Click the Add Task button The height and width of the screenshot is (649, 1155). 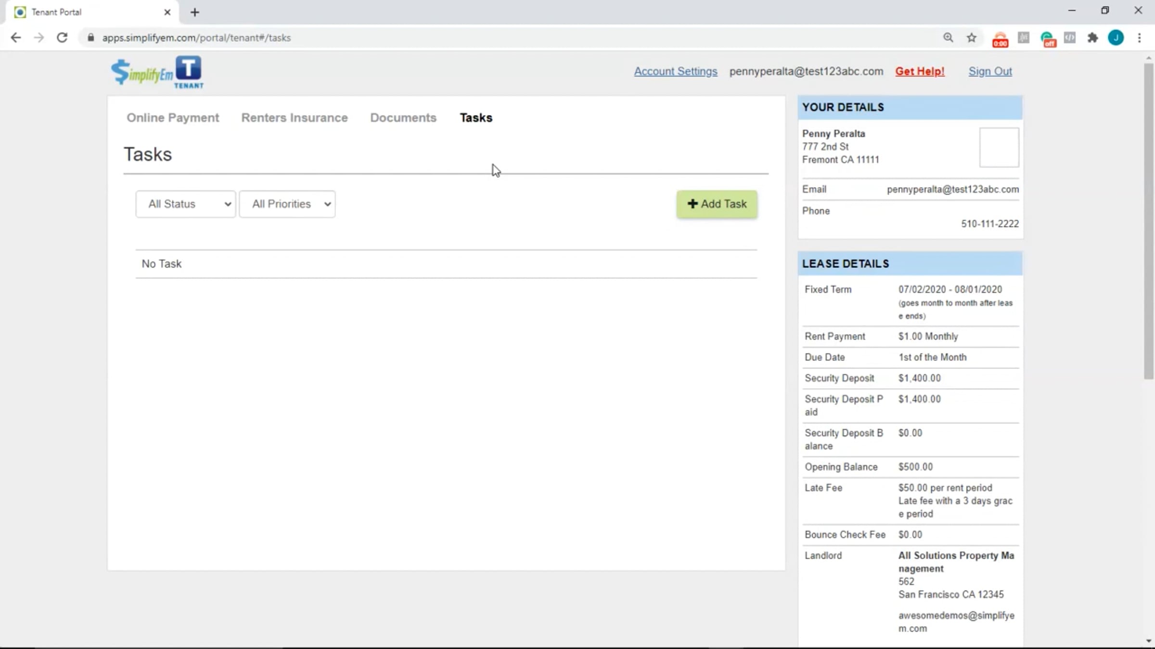(717, 204)
